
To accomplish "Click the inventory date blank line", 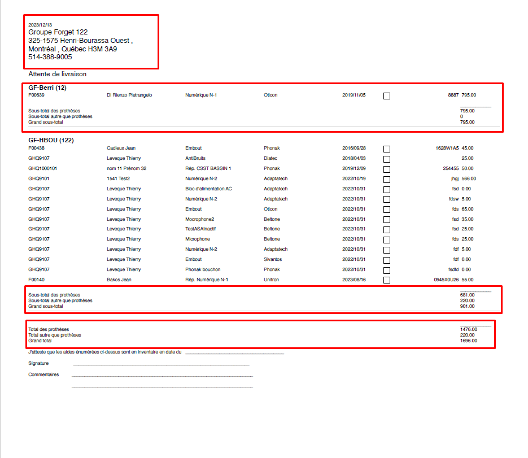I will tap(234, 352).
